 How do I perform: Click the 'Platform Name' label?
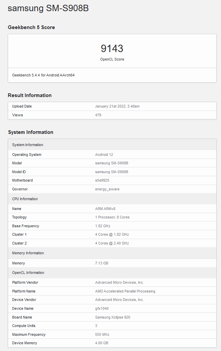click(x=24, y=291)
